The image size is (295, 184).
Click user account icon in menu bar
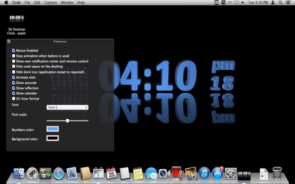272,2
